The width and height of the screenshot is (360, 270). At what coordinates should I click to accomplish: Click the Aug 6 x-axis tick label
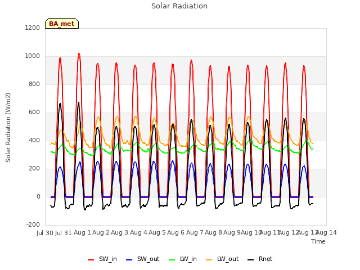pos(176,233)
